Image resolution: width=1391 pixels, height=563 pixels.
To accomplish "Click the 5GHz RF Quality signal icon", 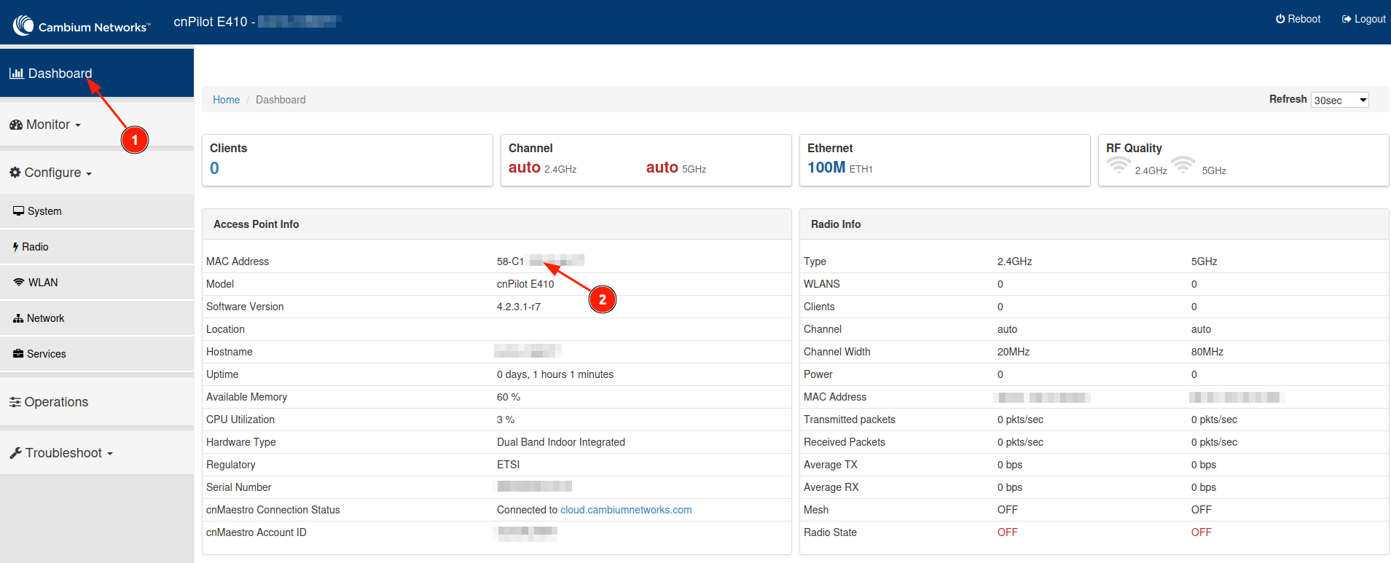I will click(x=1183, y=165).
